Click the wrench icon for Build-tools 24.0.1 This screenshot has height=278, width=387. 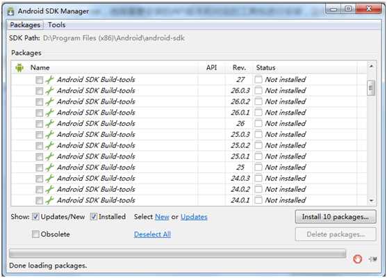[x=49, y=200]
